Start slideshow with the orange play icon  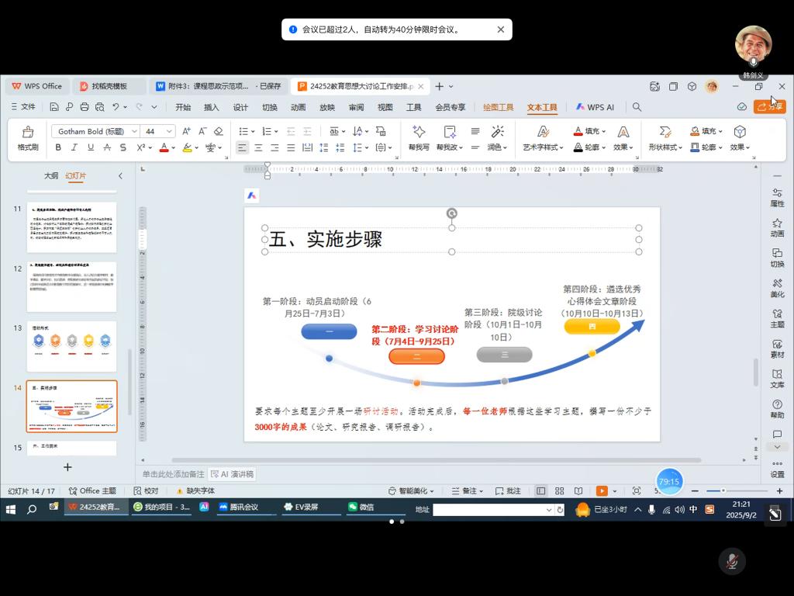[602, 490]
